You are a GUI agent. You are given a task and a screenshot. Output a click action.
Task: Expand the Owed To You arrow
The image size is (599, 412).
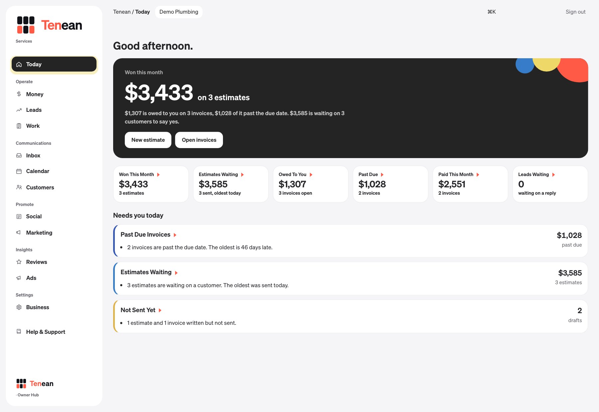[x=311, y=175]
